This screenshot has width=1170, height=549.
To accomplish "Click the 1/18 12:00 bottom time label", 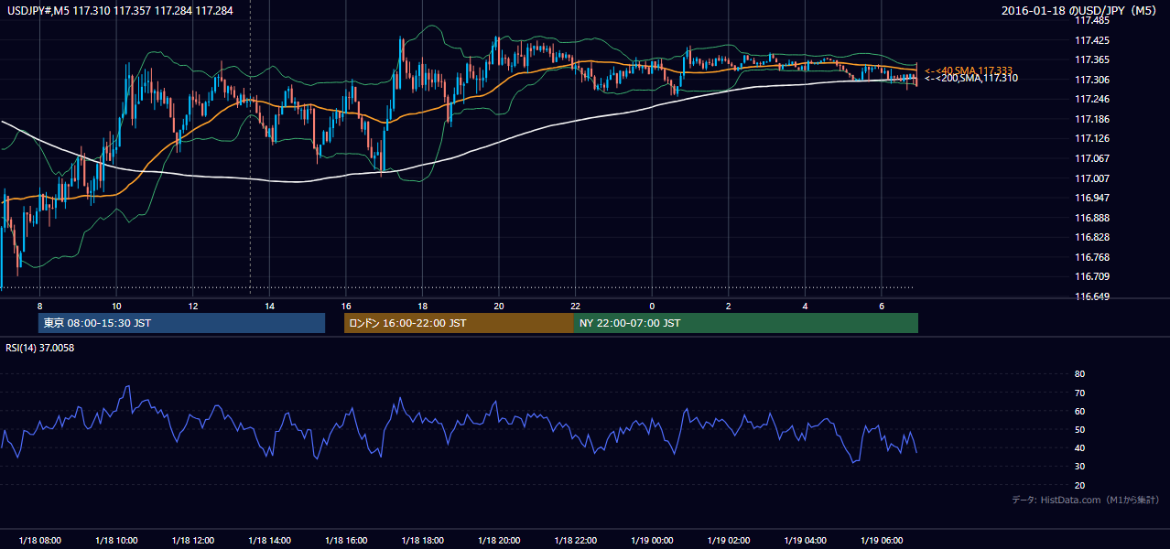I will [192, 540].
